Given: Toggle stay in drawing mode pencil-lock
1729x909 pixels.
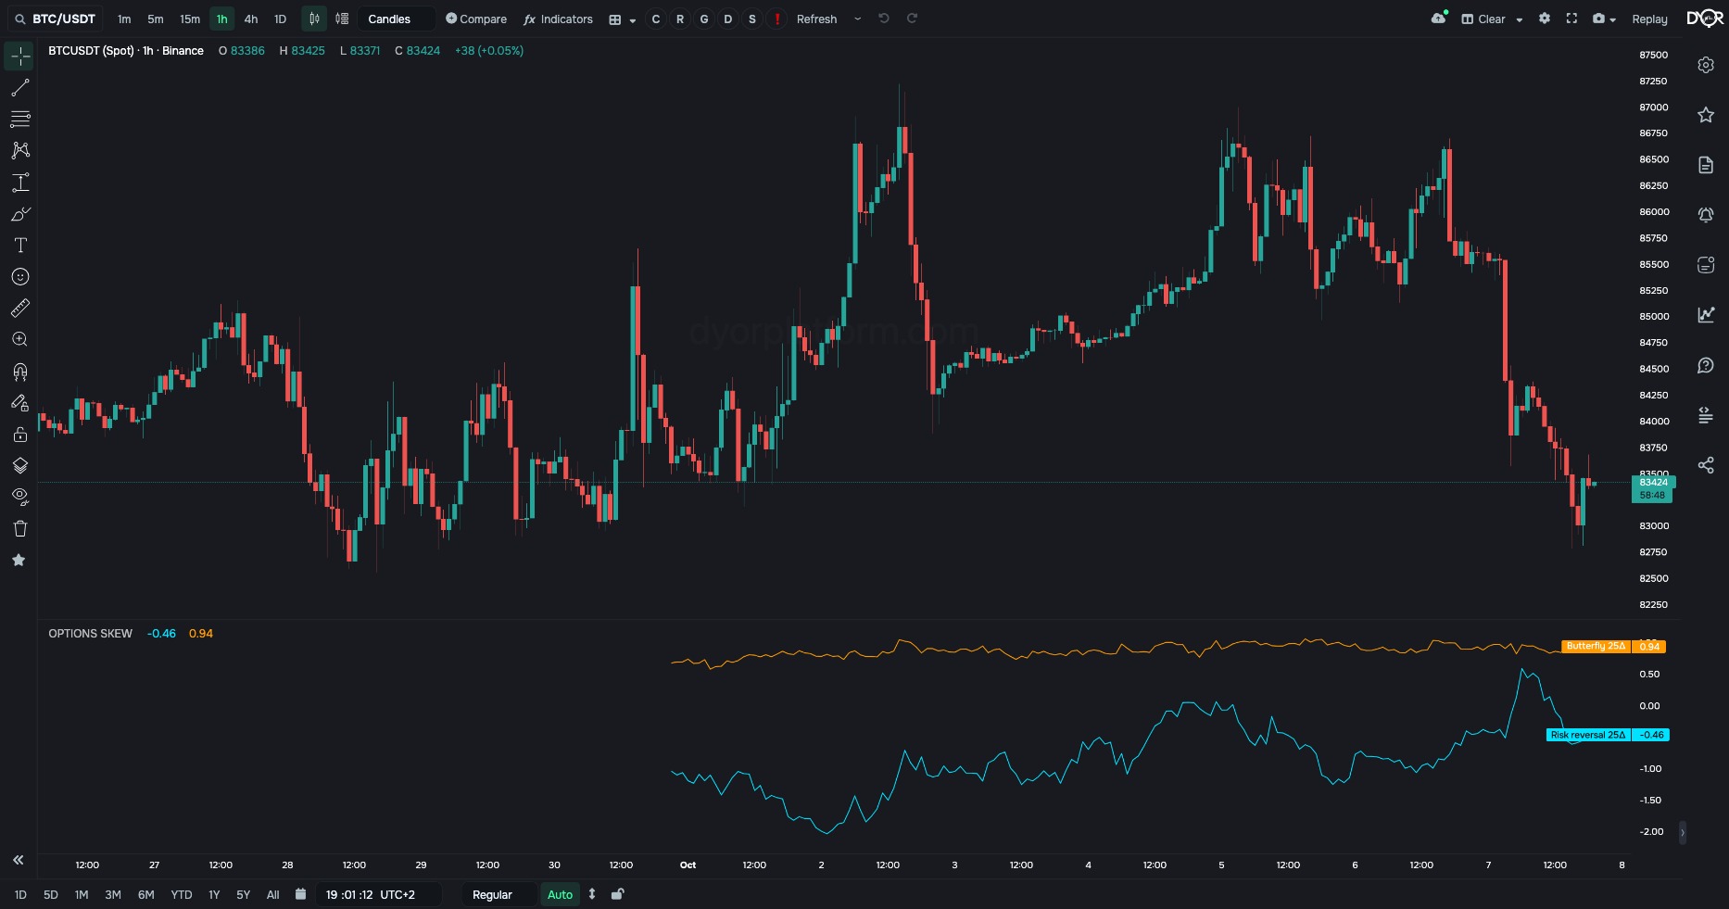Looking at the screenshot, I should click(19, 403).
